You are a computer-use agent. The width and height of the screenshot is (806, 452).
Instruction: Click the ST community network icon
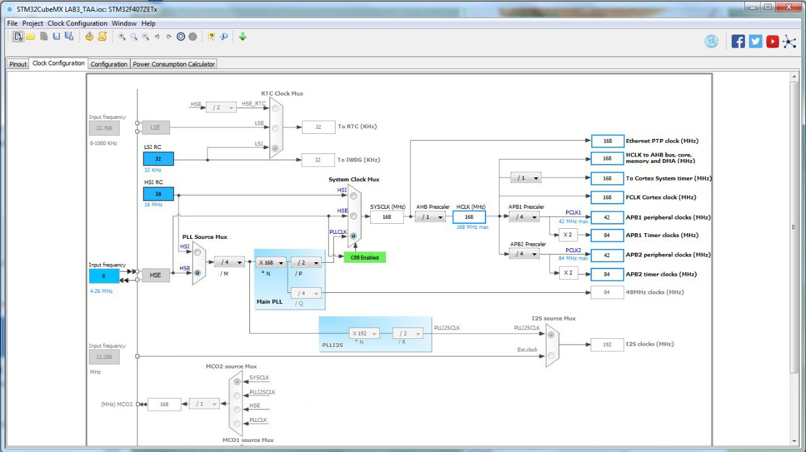(790, 41)
